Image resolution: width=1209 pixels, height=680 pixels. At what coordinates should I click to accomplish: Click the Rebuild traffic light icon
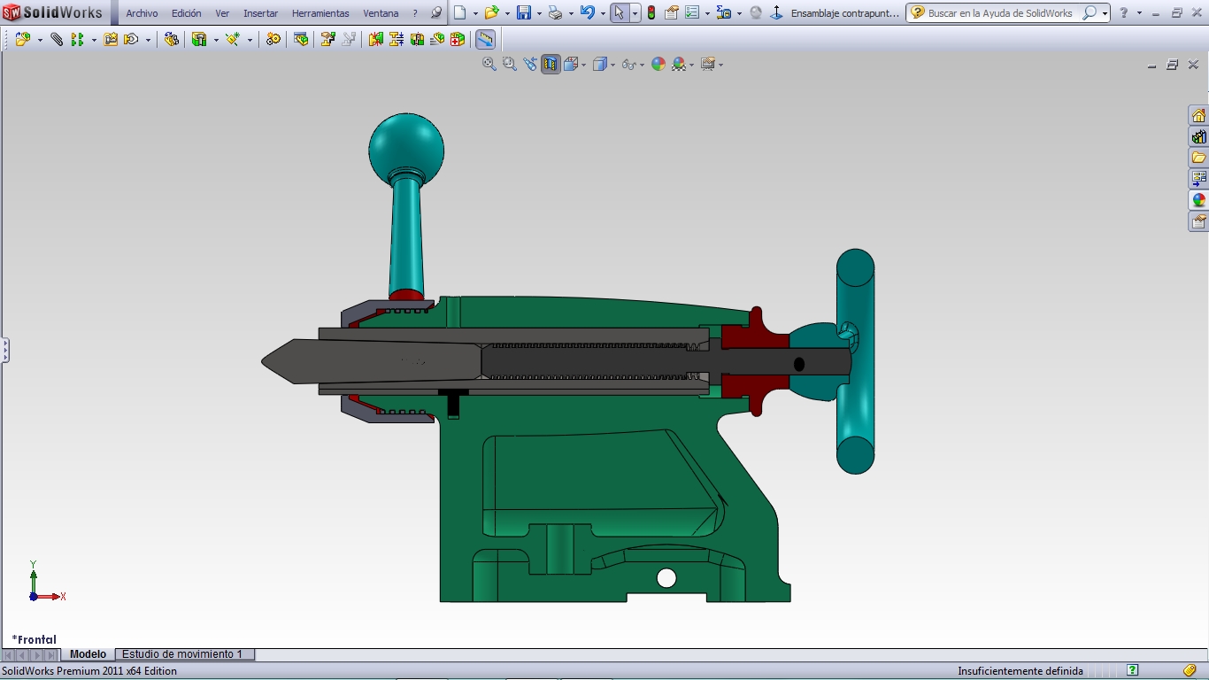coord(651,13)
